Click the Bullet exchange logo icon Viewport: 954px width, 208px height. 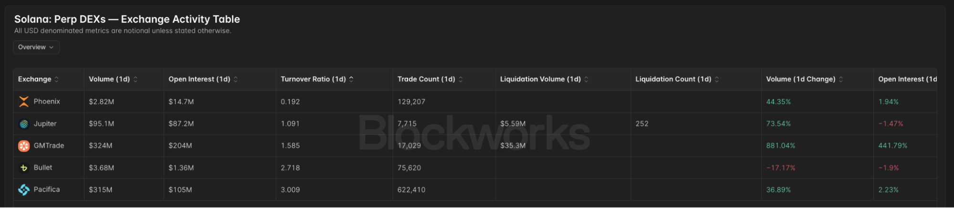[24, 168]
